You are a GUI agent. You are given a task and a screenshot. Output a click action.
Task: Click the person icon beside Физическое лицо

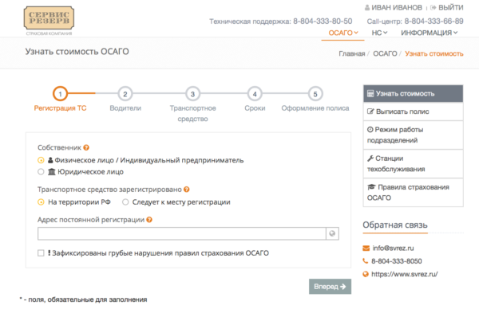pos(50,160)
